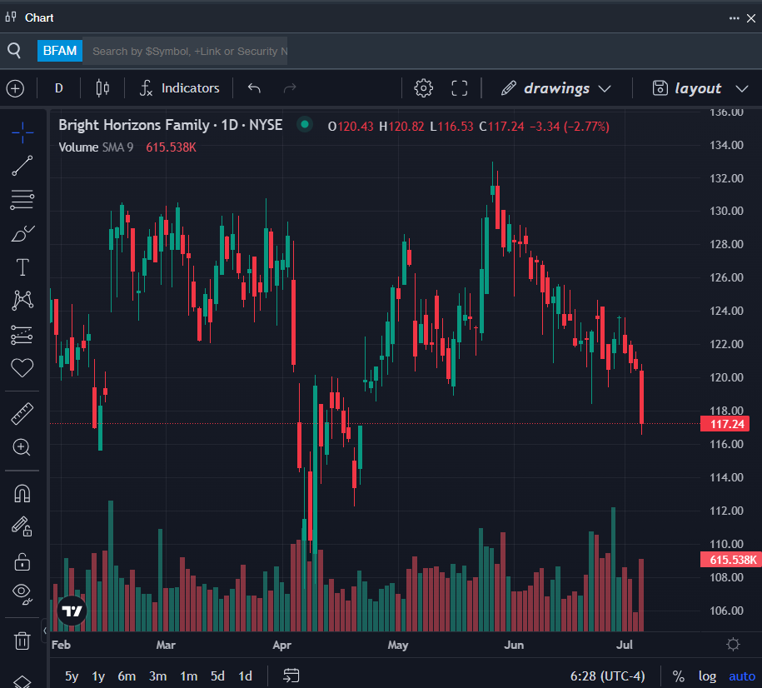Select the ruler measure tool
The height and width of the screenshot is (688, 762).
(22, 414)
